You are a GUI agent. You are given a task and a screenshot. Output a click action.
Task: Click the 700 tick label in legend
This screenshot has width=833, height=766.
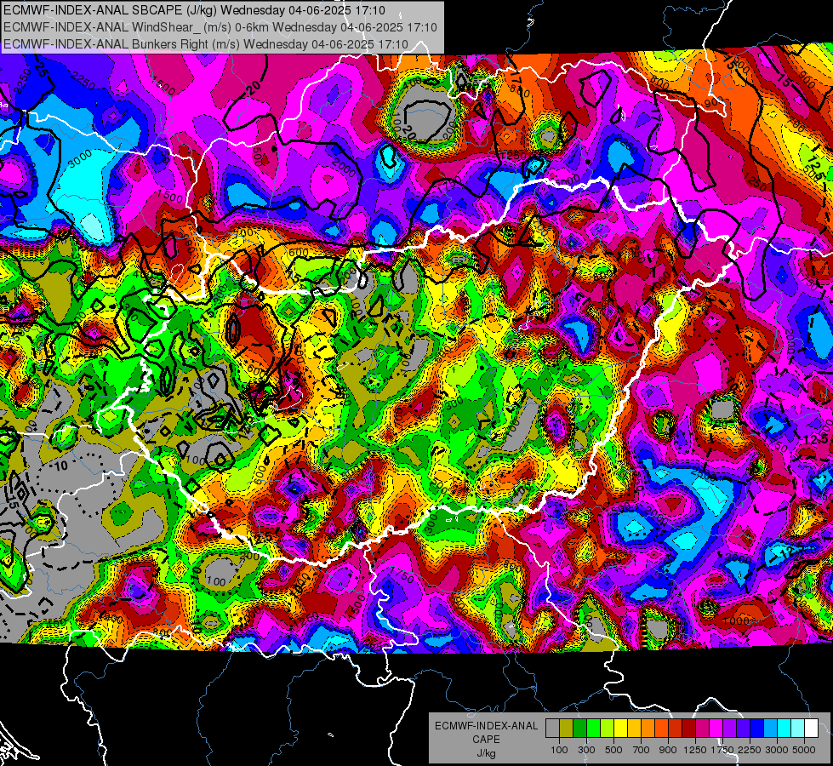tap(642, 750)
